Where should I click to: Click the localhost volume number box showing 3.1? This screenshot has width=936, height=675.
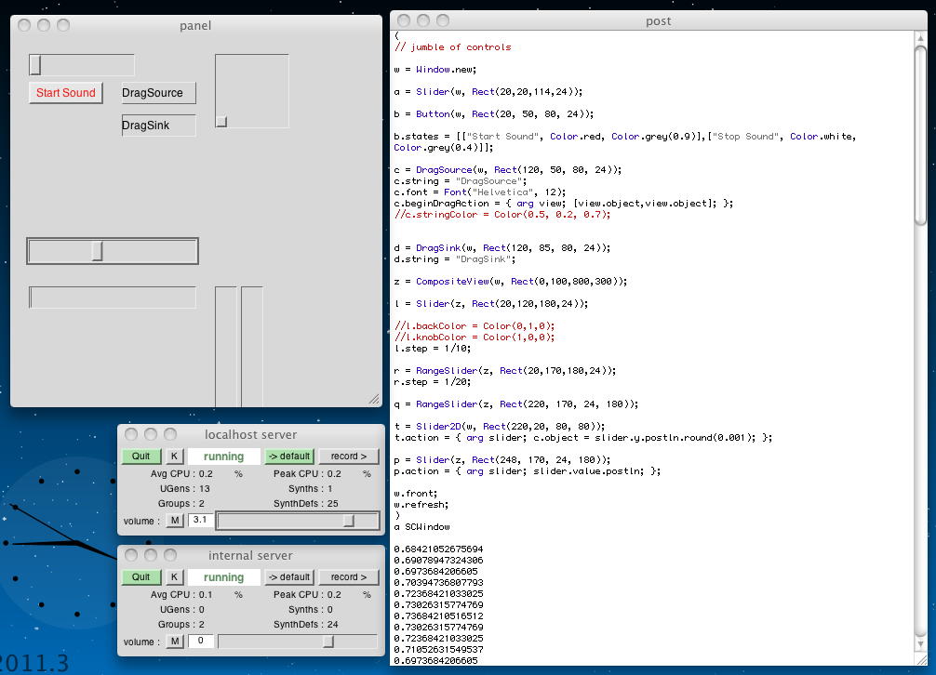click(200, 521)
